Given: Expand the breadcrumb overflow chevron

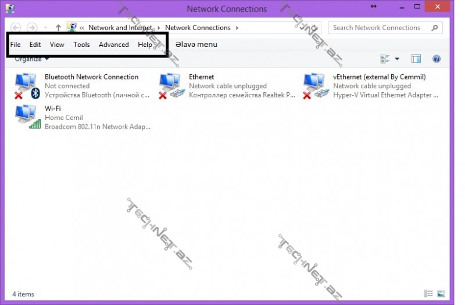Looking at the screenshot, I should point(82,28).
